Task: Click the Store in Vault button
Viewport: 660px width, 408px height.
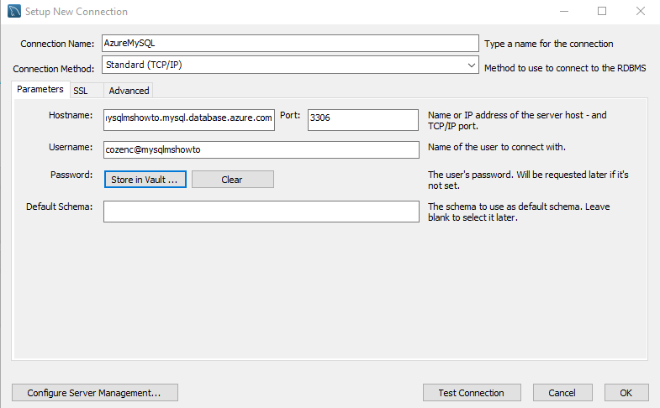Action: pos(145,180)
